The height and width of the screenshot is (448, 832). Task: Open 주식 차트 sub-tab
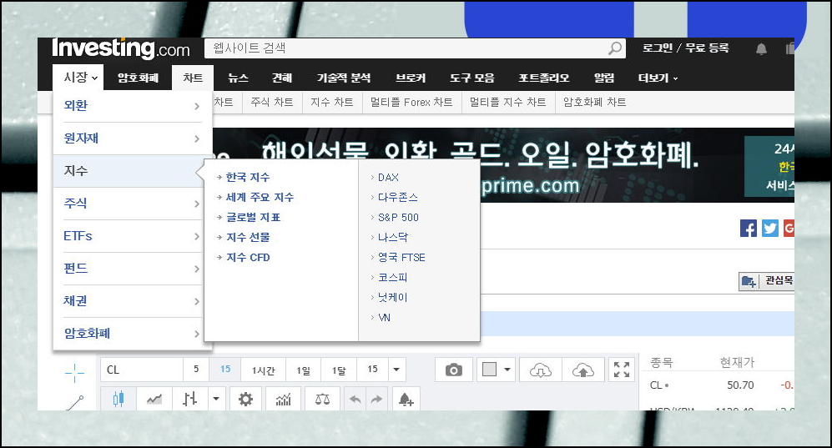[x=272, y=102]
